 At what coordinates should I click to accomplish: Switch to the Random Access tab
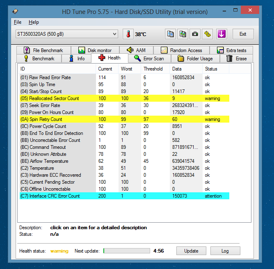[181, 50]
